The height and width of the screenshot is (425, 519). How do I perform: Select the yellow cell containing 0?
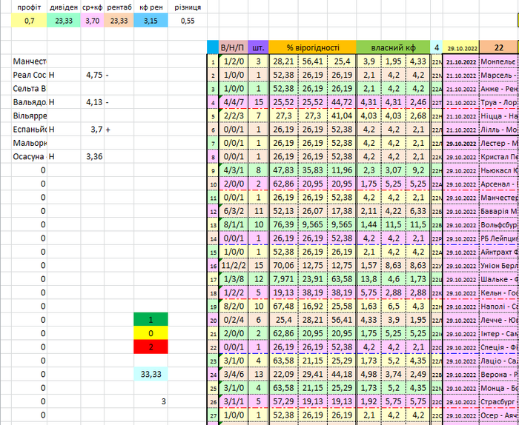pyautogui.click(x=151, y=333)
